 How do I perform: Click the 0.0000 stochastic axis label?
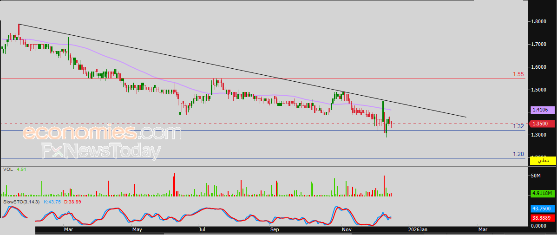tap(538, 225)
